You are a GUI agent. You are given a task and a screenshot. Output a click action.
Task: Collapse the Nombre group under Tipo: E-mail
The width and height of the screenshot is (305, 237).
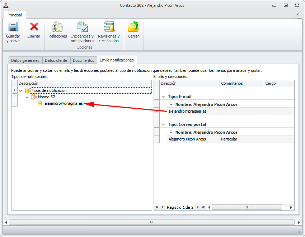[x=171, y=104]
